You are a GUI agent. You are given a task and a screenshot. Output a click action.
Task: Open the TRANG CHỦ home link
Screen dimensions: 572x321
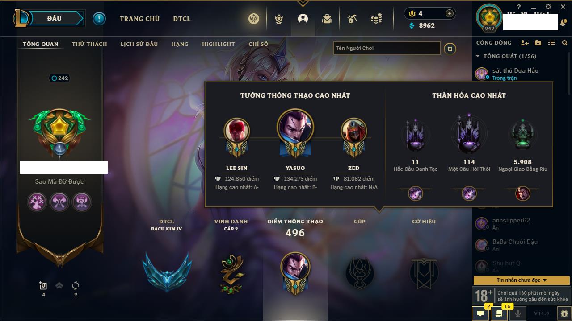click(139, 19)
